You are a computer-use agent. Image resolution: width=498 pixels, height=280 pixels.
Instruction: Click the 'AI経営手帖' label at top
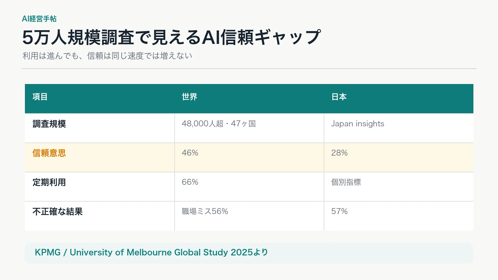[x=39, y=19]
